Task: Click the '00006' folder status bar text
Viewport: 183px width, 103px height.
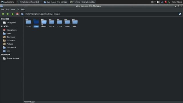Action: click(x=29, y=102)
